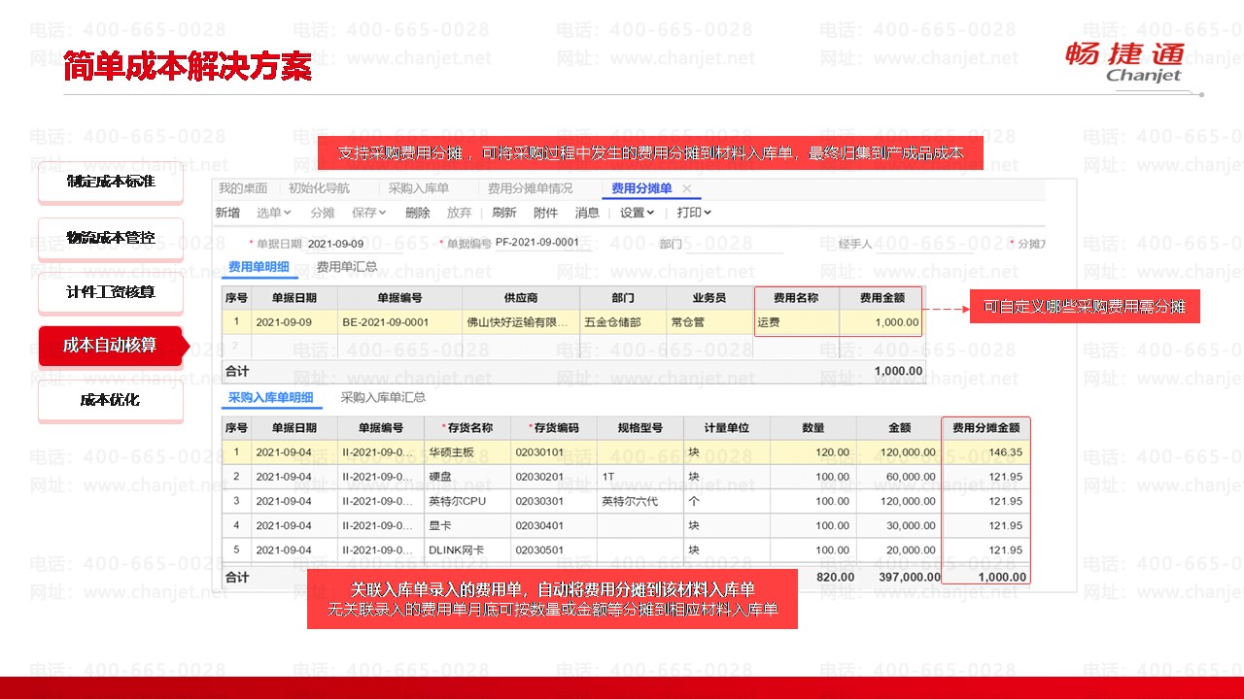This screenshot has height=699, width=1244.
Task: Expand the 保存 dropdown button
Action: pyautogui.click(x=369, y=213)
